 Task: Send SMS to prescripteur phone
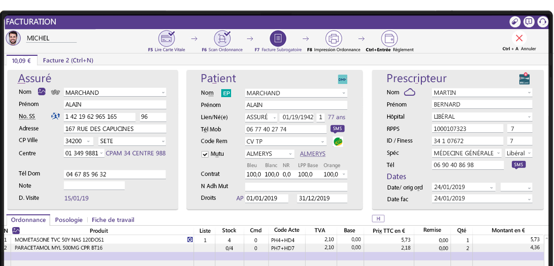click(x=519, y=165)
